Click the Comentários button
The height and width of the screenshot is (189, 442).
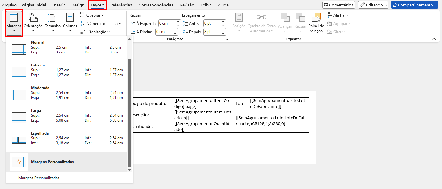pos(339,5)
